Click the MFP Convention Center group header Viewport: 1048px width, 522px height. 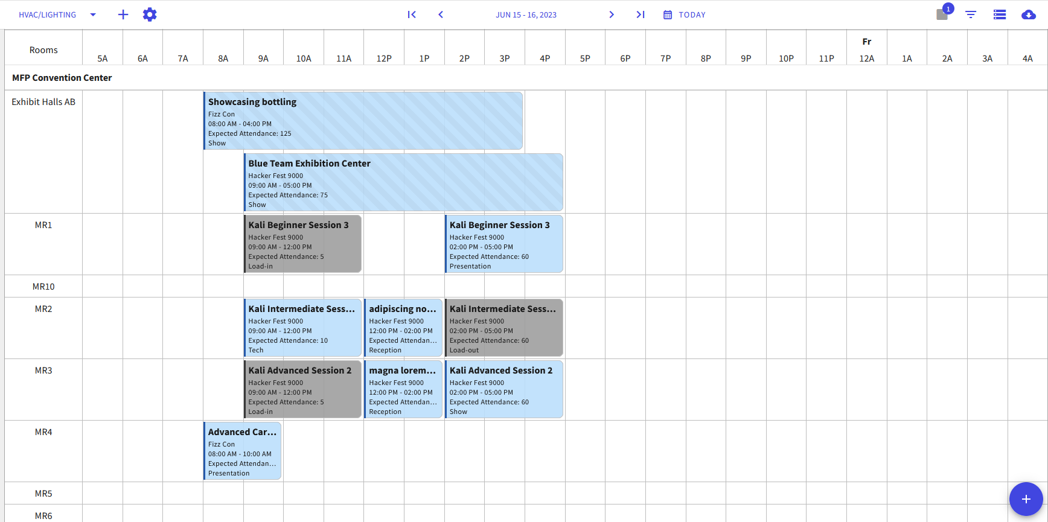click(62, 78)
